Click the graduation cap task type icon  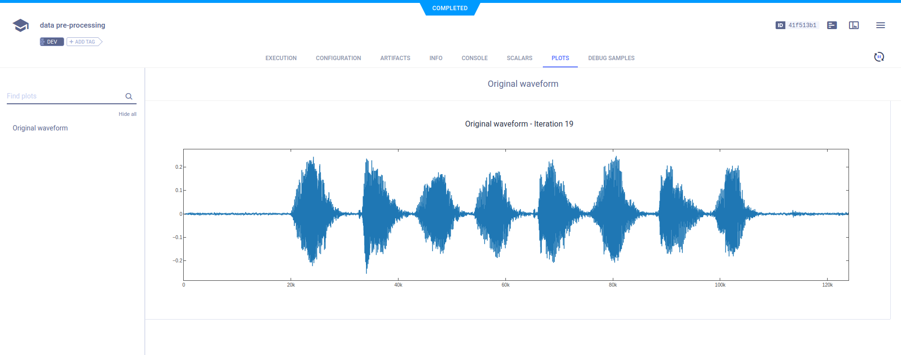(x=20, y=25)
